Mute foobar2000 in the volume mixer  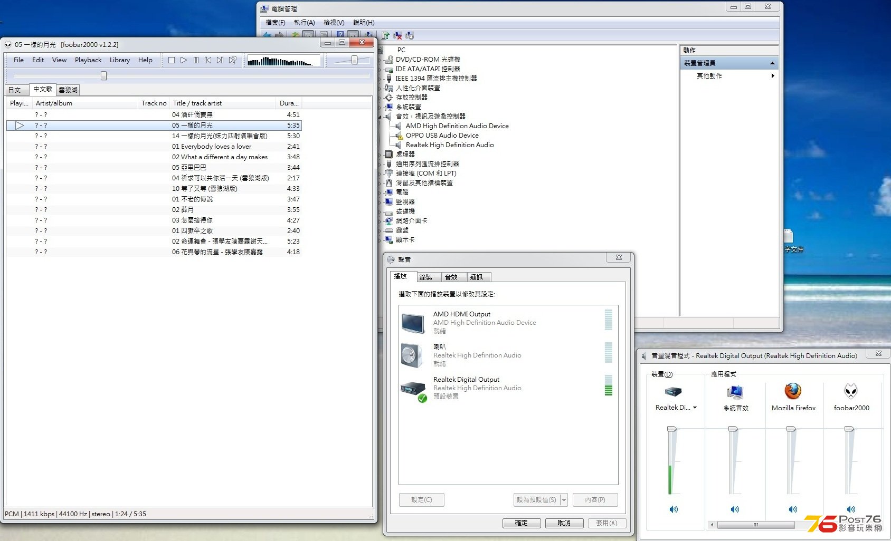(851, 509)
